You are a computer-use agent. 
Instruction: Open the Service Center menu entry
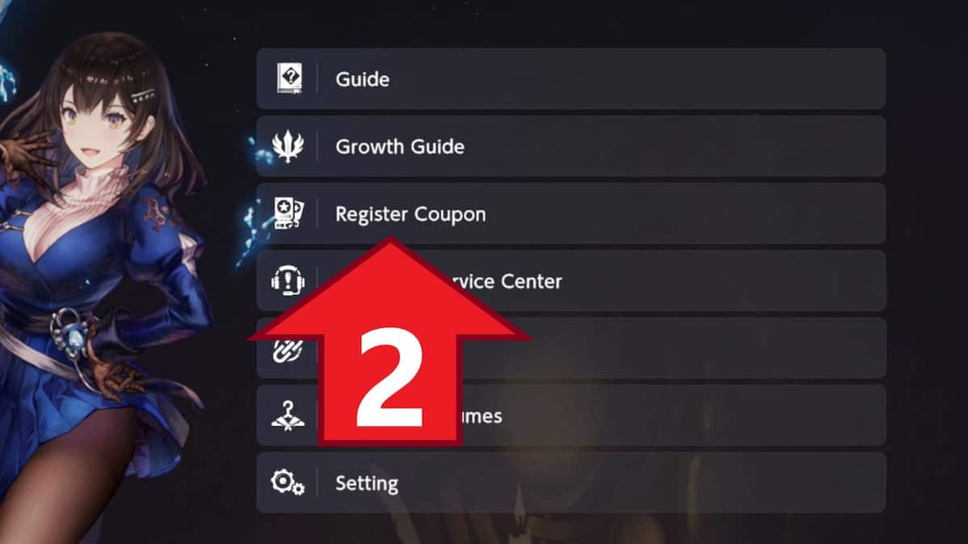[571, 281]
